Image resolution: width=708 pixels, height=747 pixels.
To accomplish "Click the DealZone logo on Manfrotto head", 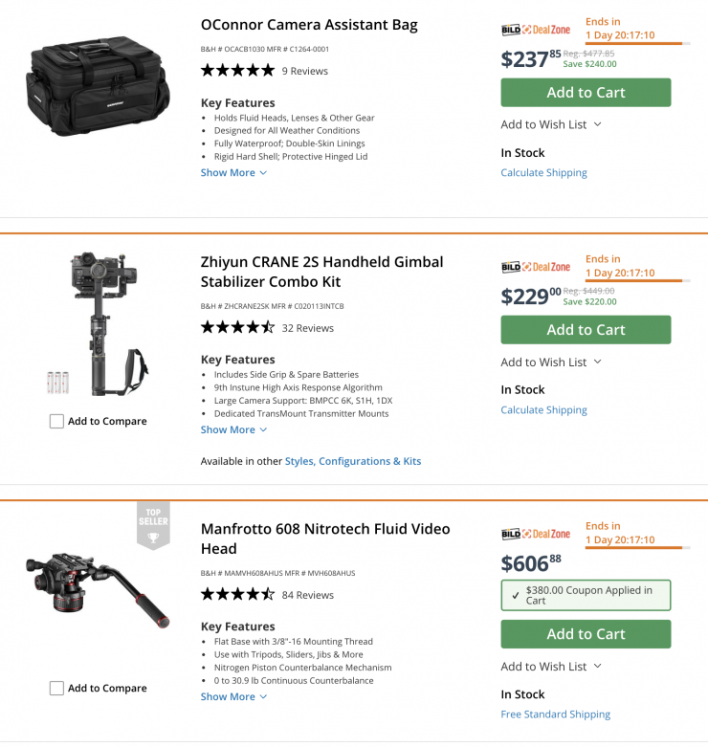I will [536, 534].
